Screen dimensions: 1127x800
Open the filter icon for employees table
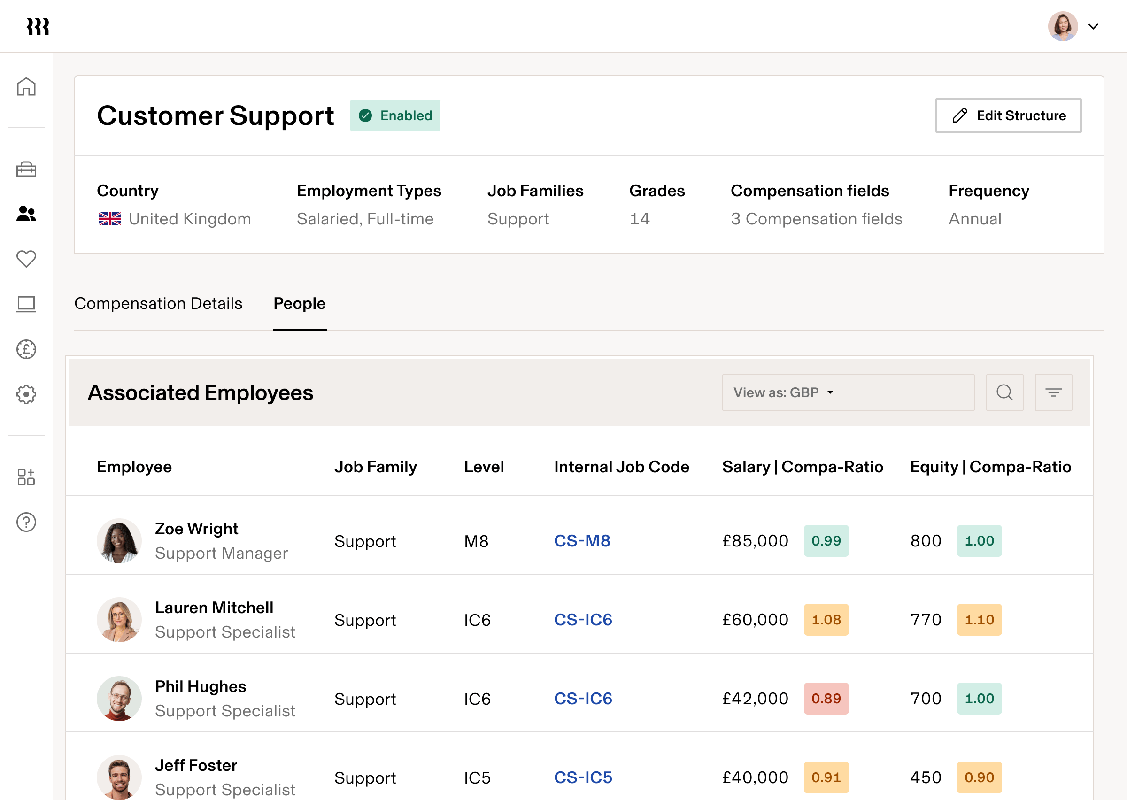click(1053, 392)
